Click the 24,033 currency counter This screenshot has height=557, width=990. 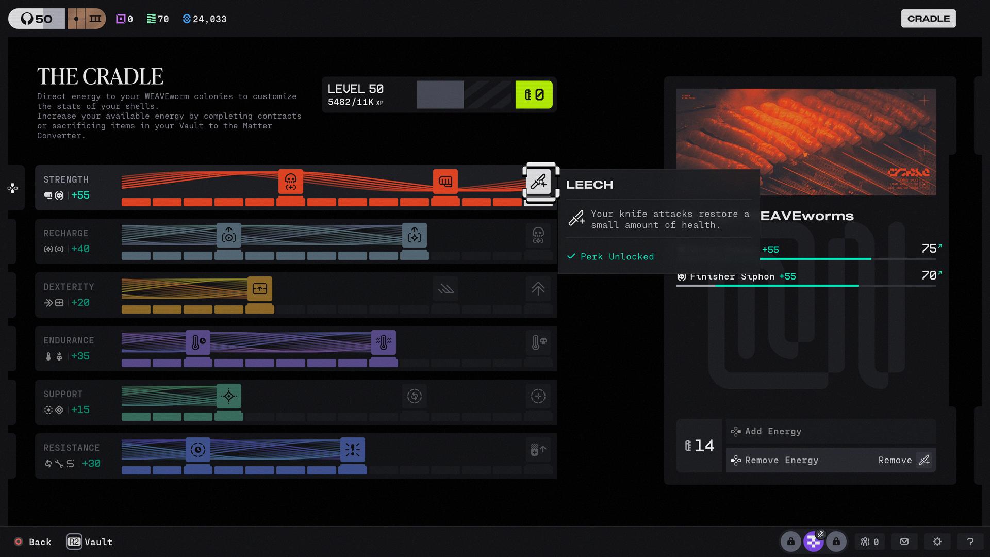coord(205,19)
